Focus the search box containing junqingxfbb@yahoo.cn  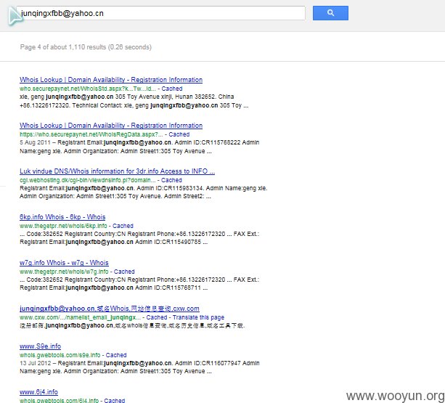160,13
